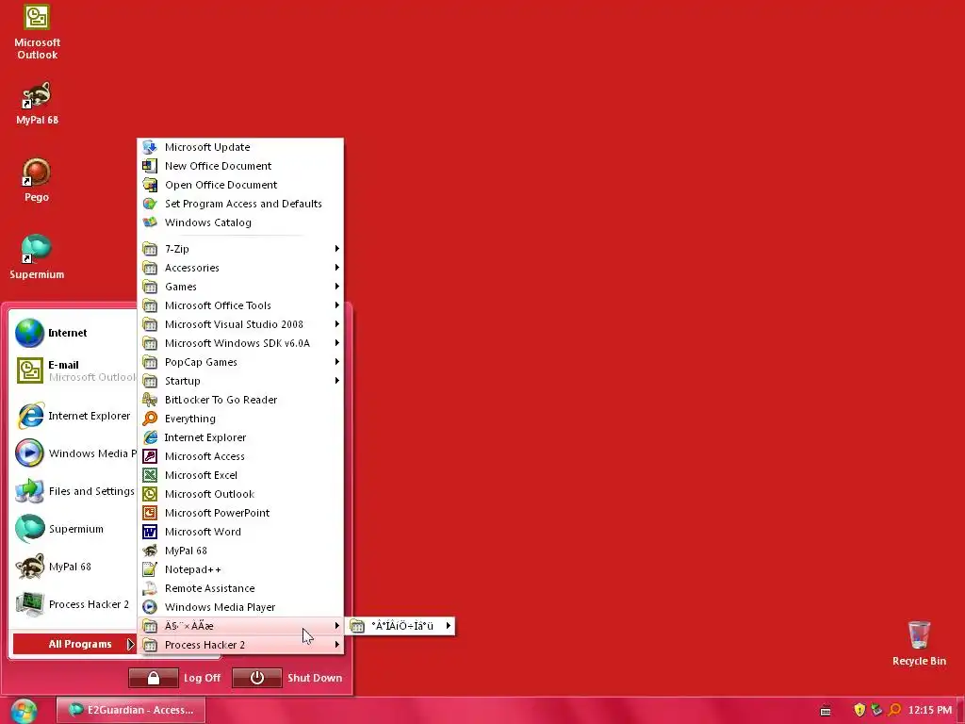Expand the 7-Zip folder arrow
The image size is (965, 724).
point(336,249)
